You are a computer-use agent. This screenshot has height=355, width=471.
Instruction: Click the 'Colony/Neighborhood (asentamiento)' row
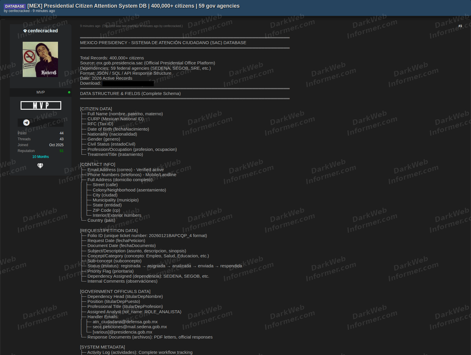click(x=129, y=190)
